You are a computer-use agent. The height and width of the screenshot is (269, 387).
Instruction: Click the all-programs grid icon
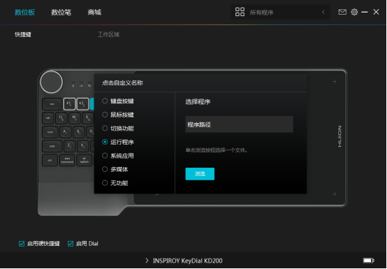point(240,12)
